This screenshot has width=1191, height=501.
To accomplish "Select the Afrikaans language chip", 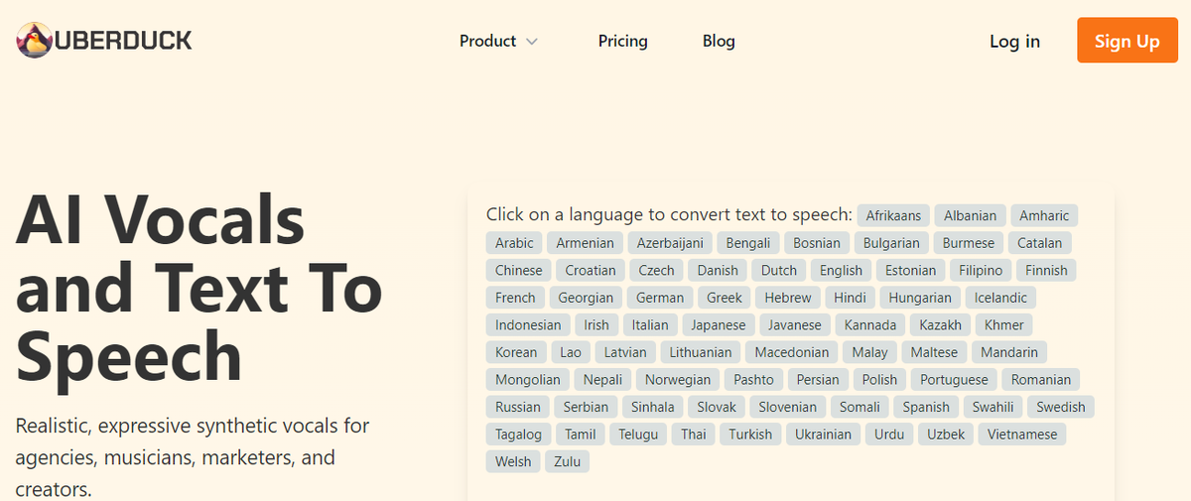I will (893, 215).
